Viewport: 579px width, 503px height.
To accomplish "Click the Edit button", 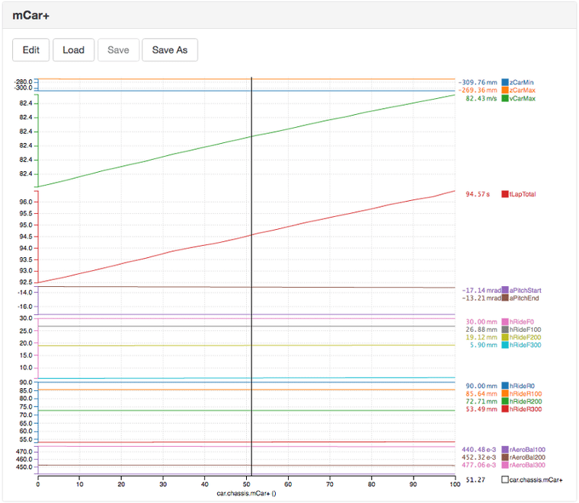I will pyautogui.click(x=31, y=50).
